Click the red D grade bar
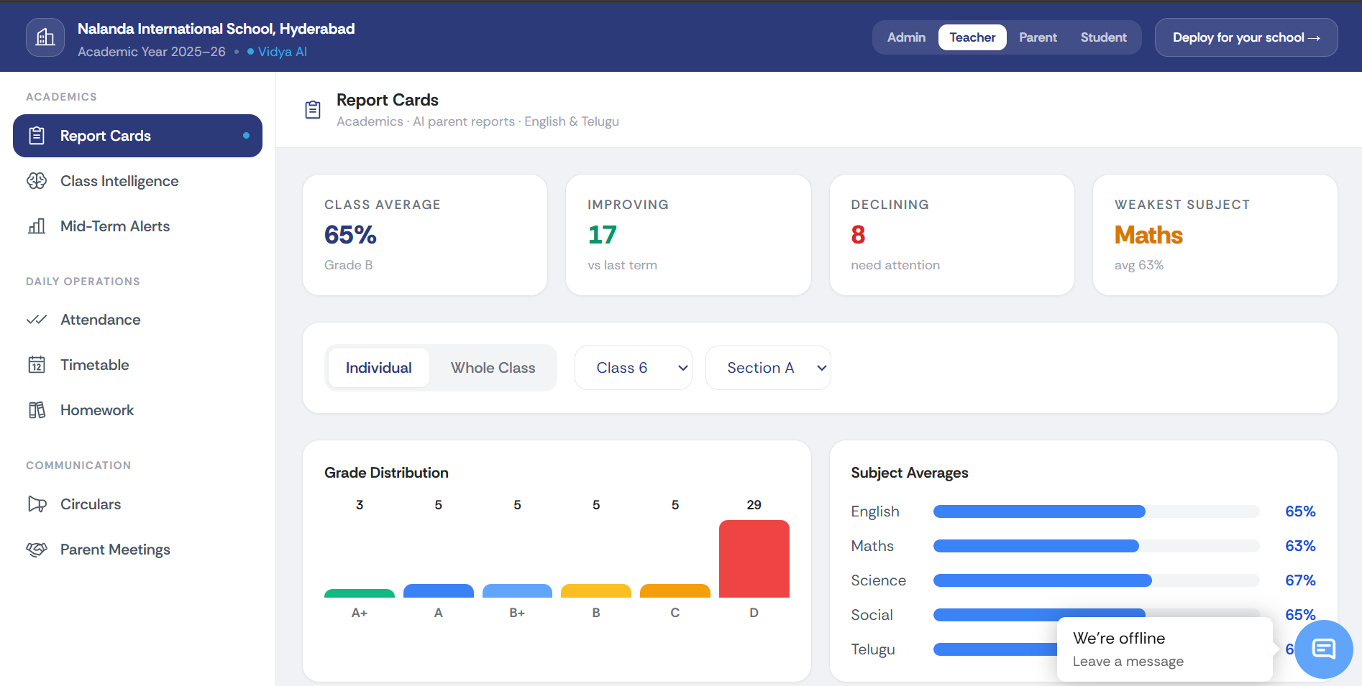Image resolution: width=1362 pixels, height=686 pixels. click(x=754, y=559)
